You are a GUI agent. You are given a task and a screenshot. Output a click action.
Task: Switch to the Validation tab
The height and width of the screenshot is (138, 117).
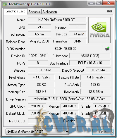click(x=50, y=12)
